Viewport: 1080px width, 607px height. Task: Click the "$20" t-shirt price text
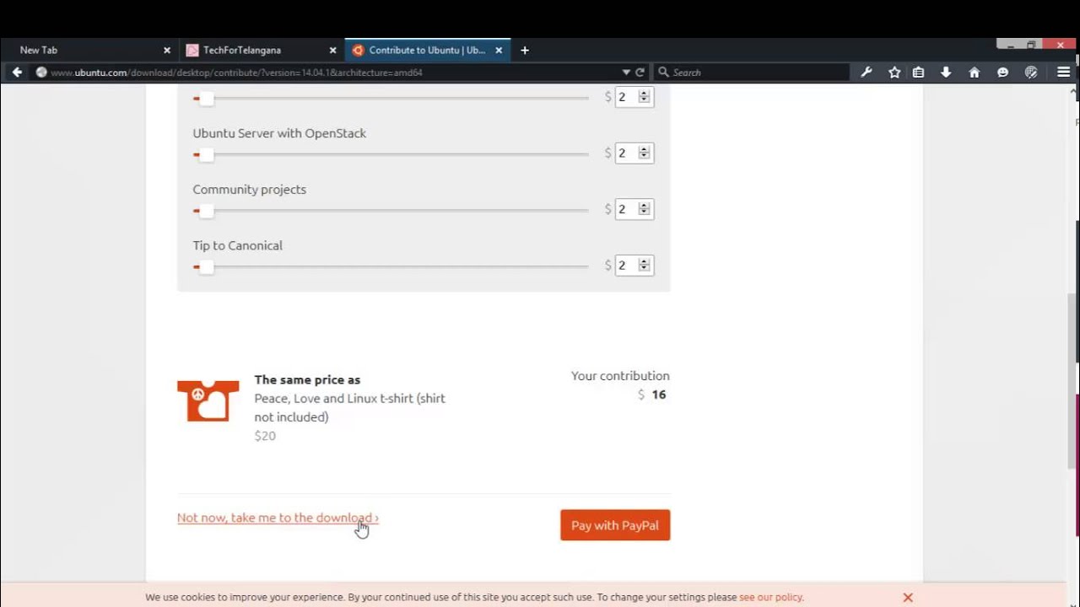tap(265, 436)
